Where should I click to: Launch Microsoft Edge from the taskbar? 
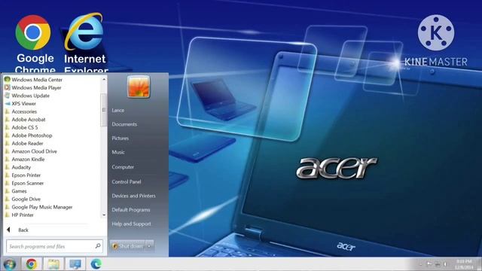[96, 264]
